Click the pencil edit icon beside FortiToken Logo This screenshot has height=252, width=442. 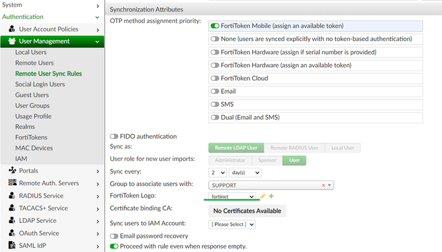coord(263,196)
